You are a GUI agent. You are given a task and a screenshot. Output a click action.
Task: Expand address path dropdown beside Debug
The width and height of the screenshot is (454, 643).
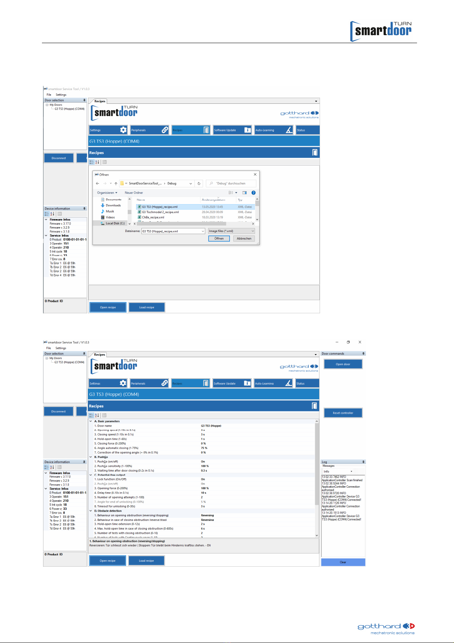[191, 184]
